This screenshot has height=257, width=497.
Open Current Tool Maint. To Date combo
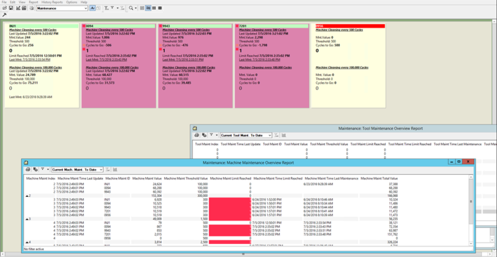(x=246, y=135)
